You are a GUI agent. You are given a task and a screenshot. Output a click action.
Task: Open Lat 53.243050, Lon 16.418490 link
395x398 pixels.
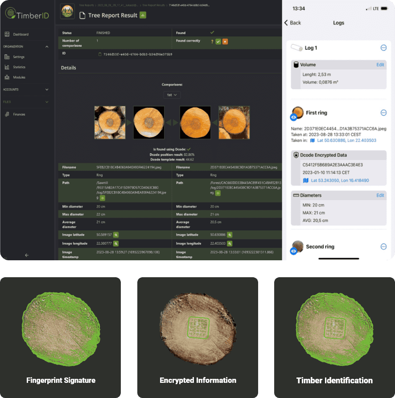pyautogui.click(x=340, y=181)
